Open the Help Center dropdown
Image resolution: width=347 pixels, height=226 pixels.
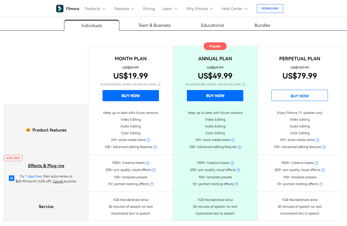point(235,9)
